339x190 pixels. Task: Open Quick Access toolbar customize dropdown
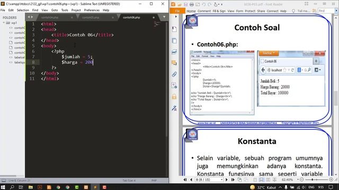point(222,4)
